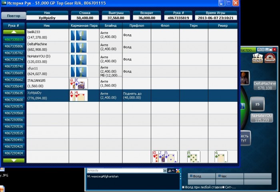The image size is (280, 192).
Task: Open the Настро... settings tab
Action: 248,50
